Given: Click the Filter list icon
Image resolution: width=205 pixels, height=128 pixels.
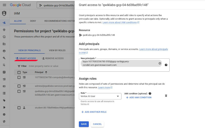Looking at the screenshot, I should pos(19,66).
